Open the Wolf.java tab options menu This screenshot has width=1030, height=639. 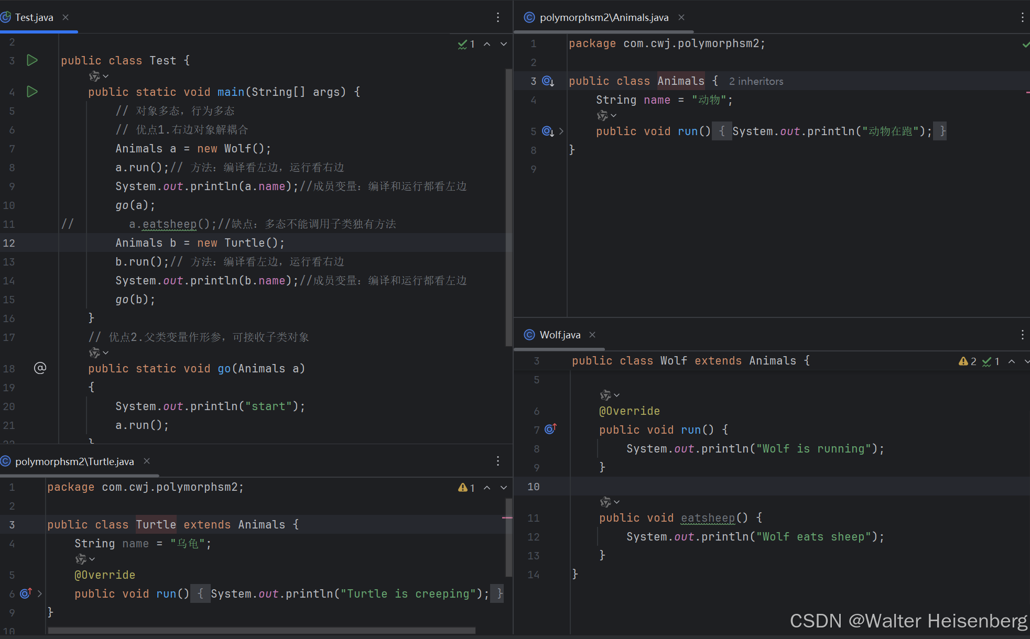pos(1022,335)
